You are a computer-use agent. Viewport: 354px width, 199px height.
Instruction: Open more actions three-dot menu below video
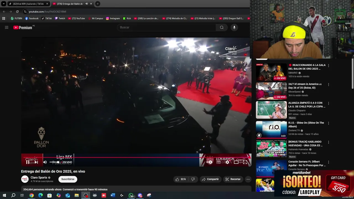248,179
